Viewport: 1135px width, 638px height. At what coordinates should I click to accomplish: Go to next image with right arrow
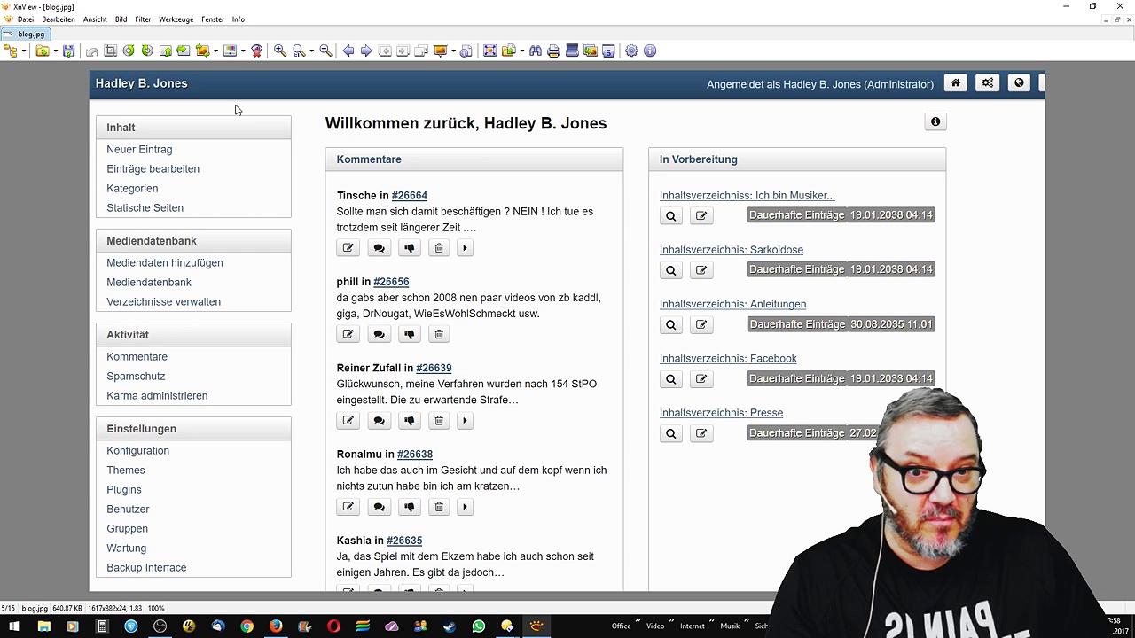tap(366, 51)
